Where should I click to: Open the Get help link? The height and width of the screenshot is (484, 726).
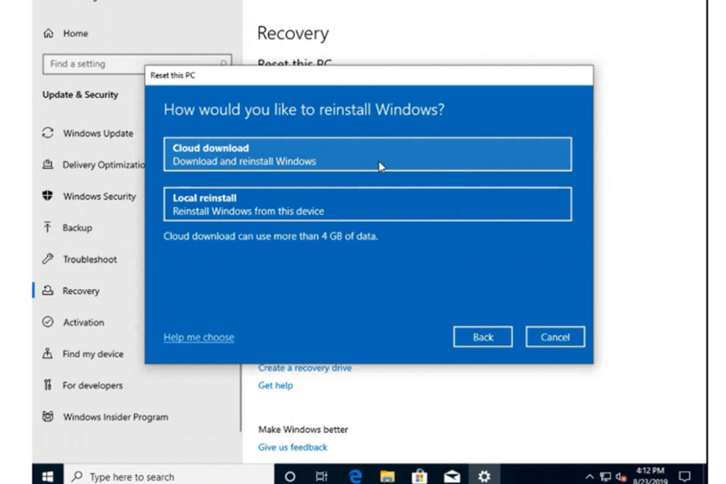(x=276, y=385)
